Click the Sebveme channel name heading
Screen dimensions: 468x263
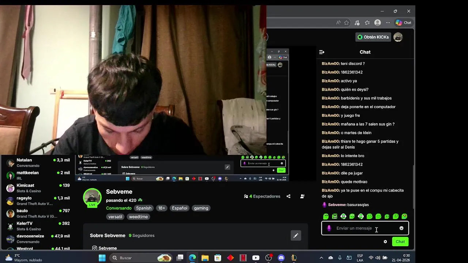tap(119, 192)
